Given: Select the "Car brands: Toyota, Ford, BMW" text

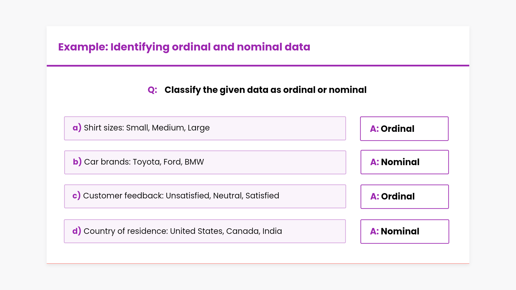Looking at the screenshot, I should (144, 162).
